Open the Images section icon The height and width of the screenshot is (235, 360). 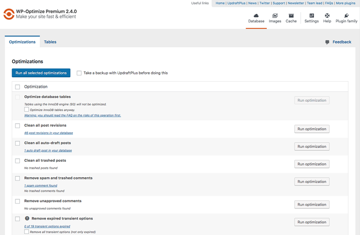[x=275, y=16]
